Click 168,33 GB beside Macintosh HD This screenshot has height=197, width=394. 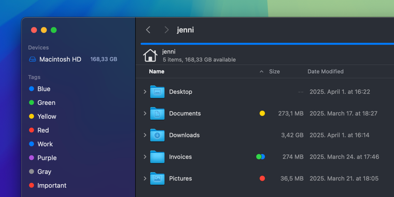104,59
